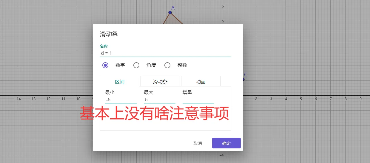Open the 动画 tab
370x163 pixels.
click(x=201, y=82)
